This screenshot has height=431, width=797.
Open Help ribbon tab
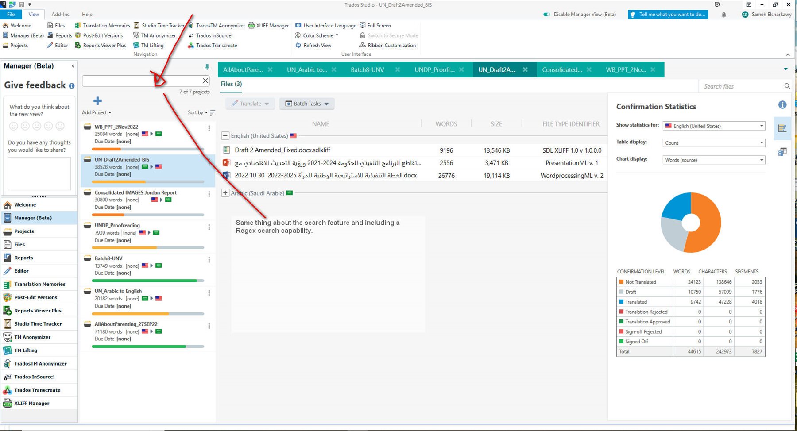87,15
